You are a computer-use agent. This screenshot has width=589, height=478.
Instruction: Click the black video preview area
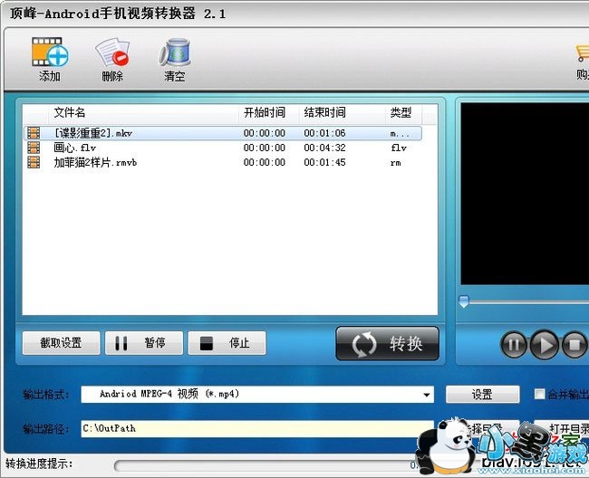(x=525, y=194)
